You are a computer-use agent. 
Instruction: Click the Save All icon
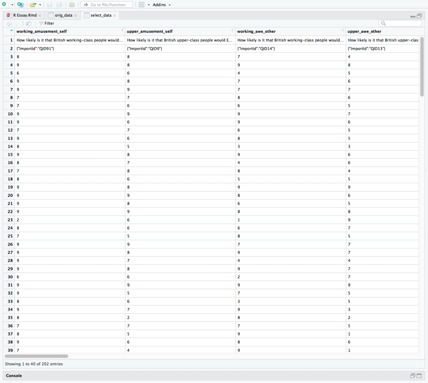59,5
